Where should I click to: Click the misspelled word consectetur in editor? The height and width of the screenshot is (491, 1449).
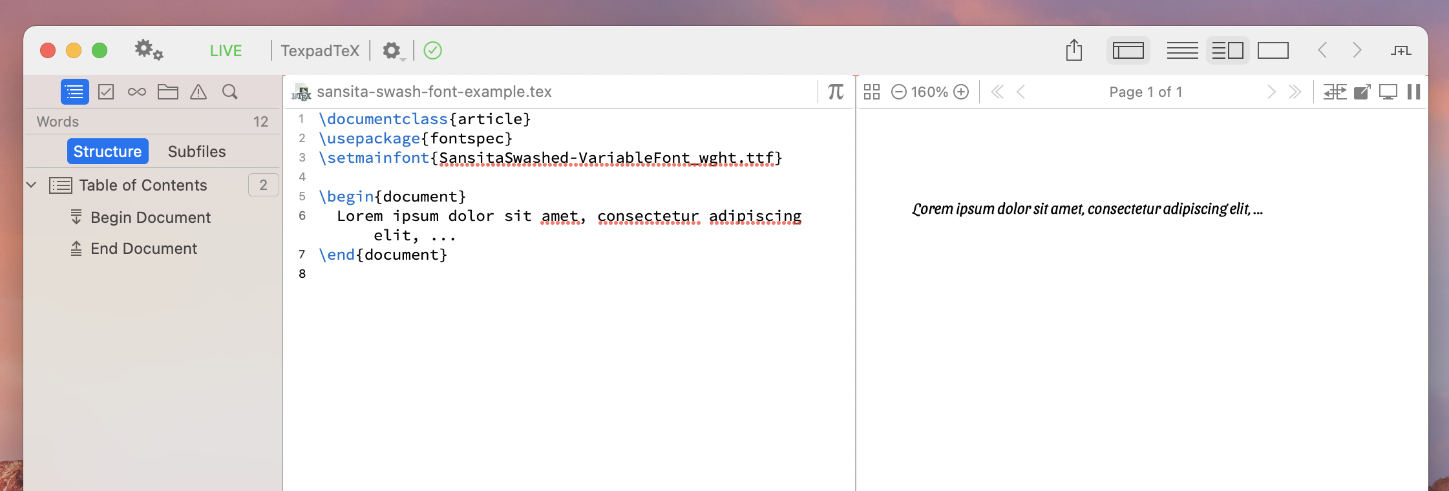point(648,216)
